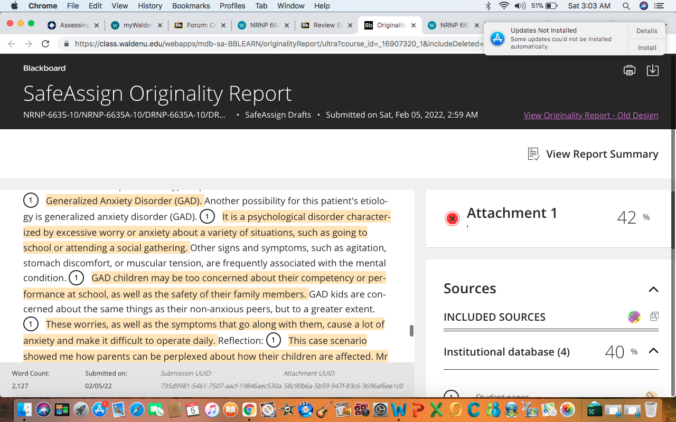Image resolution: width=676 pixels, height=422 pixels.
Task: Open the View Report Summary icon
Action: pos(533,154)
